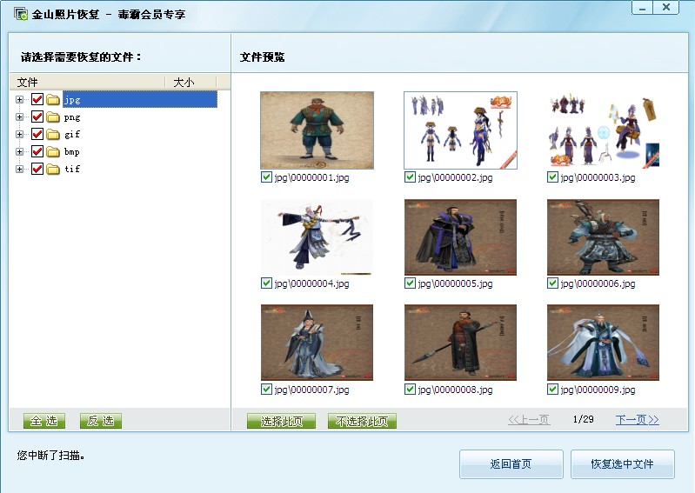Open thumbnail of 00000002.jpg

pyautogui.click(x=460, y=130)
